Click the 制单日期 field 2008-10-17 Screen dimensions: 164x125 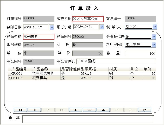point(36,27)
